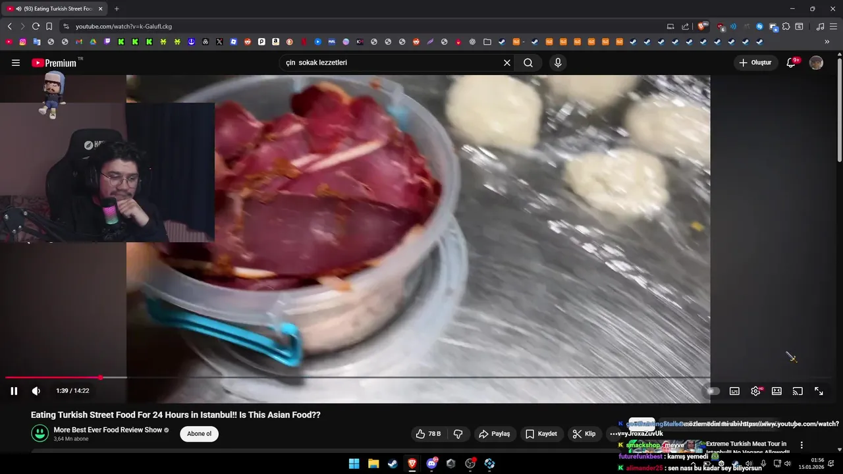This screenshot has height=474, width=843.
Task: Toggle the autoplay switch
Action: click(x=712, y=391)
